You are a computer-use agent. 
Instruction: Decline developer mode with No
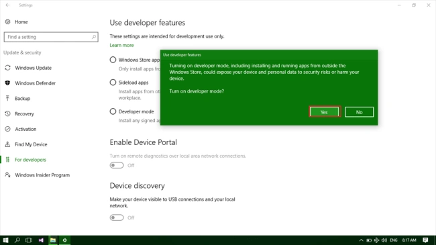[360, 112]
